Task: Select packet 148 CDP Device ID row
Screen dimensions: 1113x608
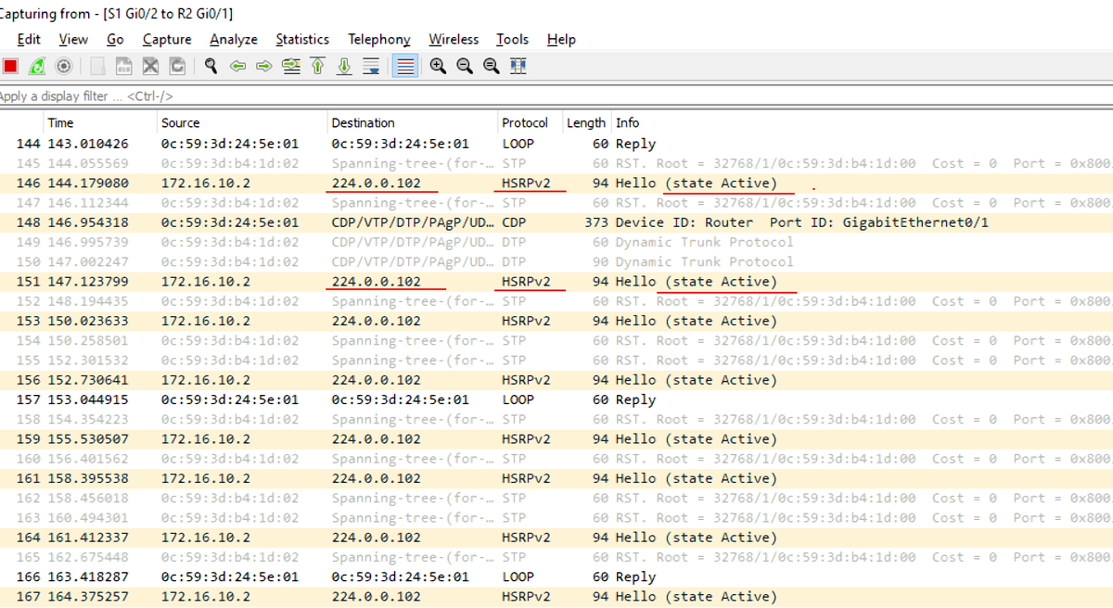Action: click(x=556, y=222)
